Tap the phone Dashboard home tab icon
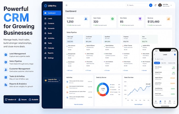This screenshot has width=179, height=114. (x=156, y=101)
